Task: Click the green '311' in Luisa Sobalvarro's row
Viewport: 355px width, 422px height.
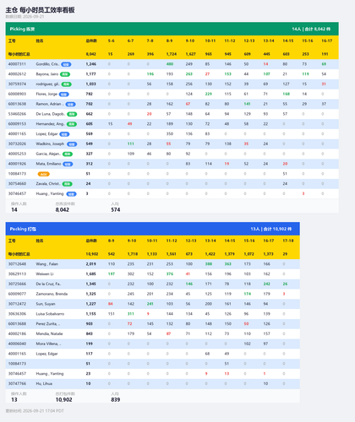Action: pos(131,314)
